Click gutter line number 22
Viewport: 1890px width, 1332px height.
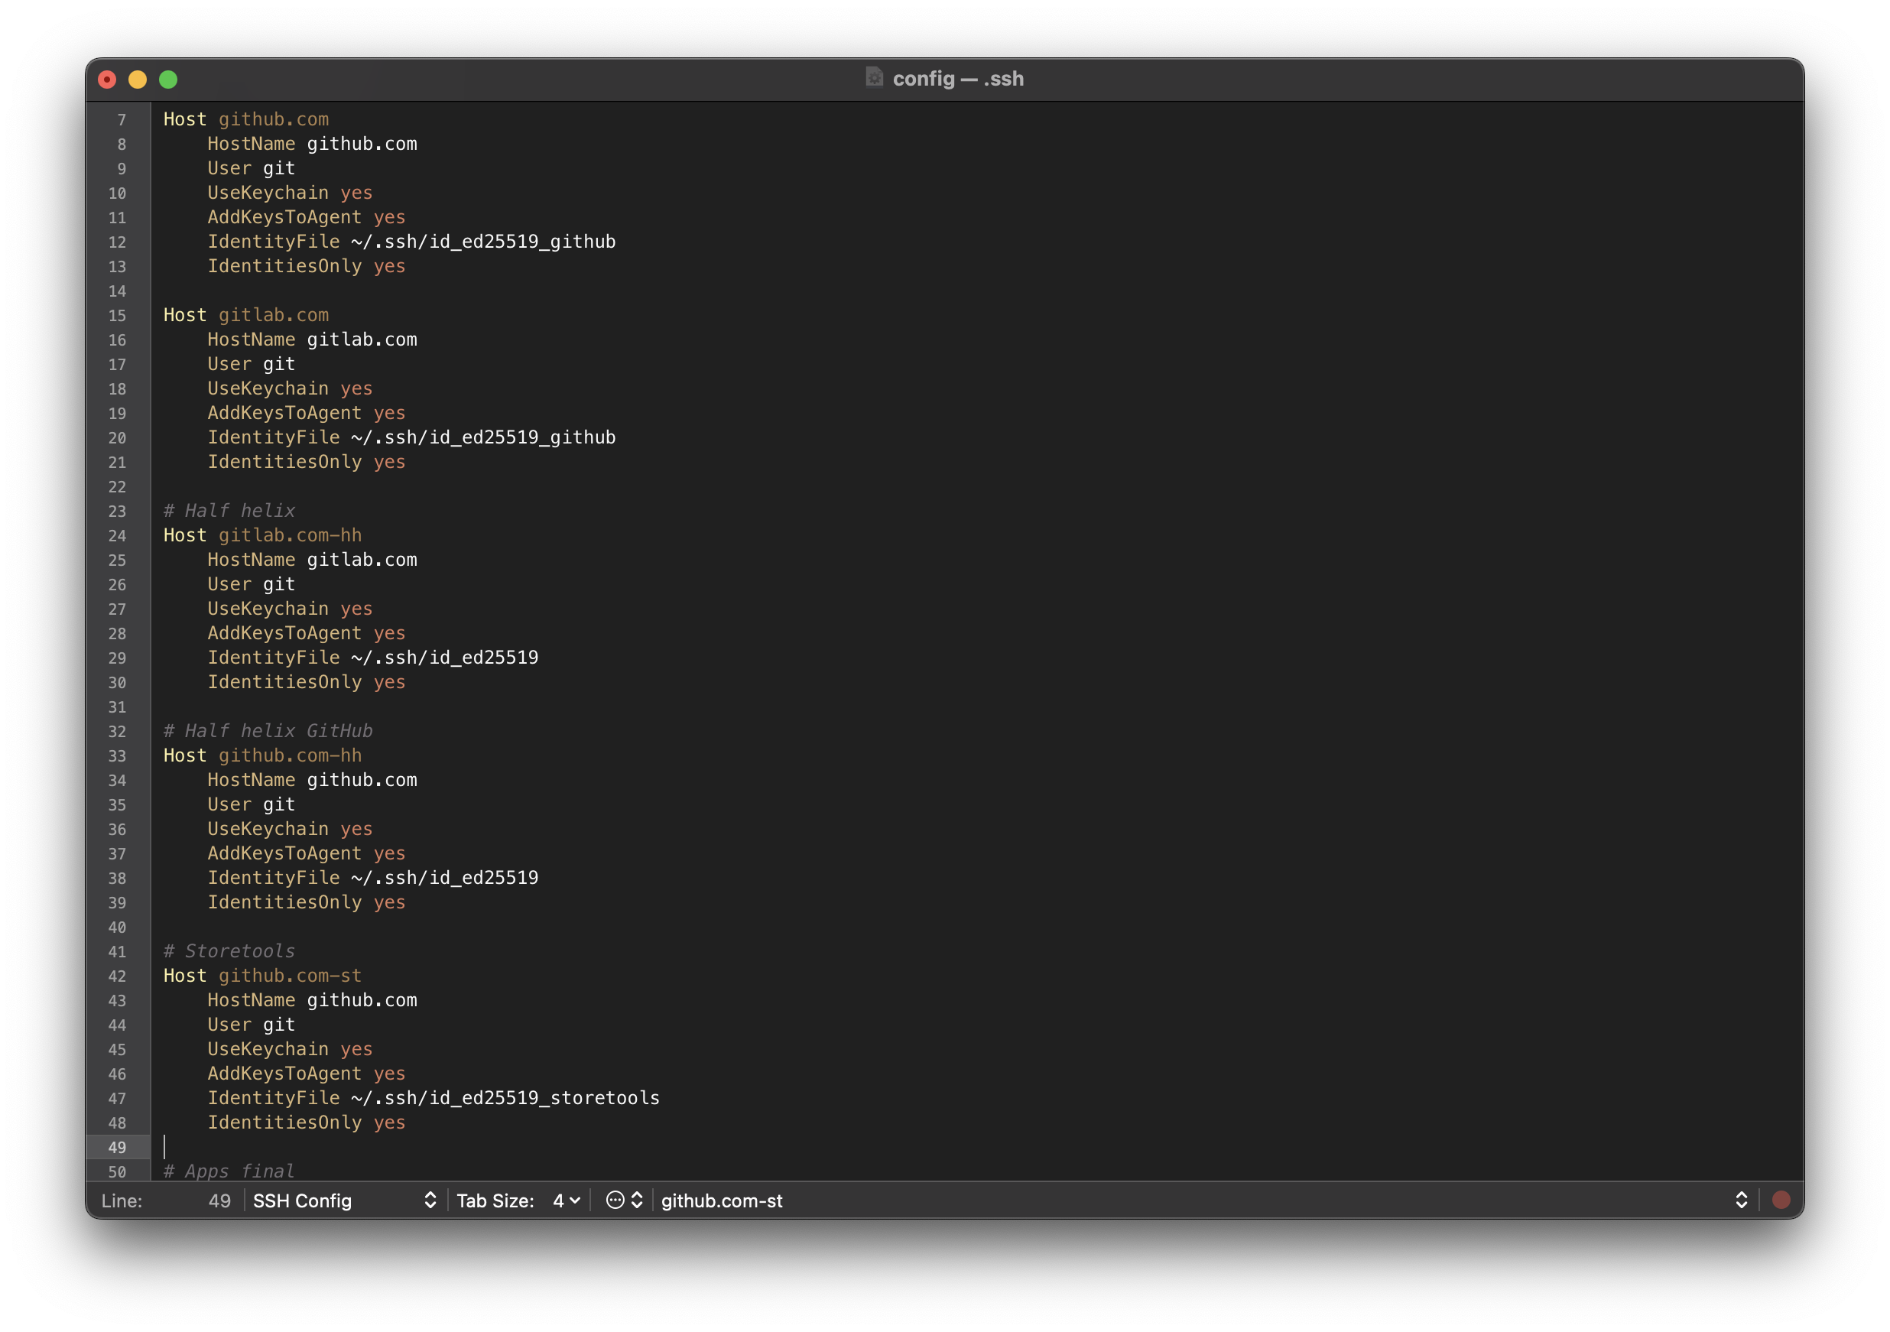[117, 486]
